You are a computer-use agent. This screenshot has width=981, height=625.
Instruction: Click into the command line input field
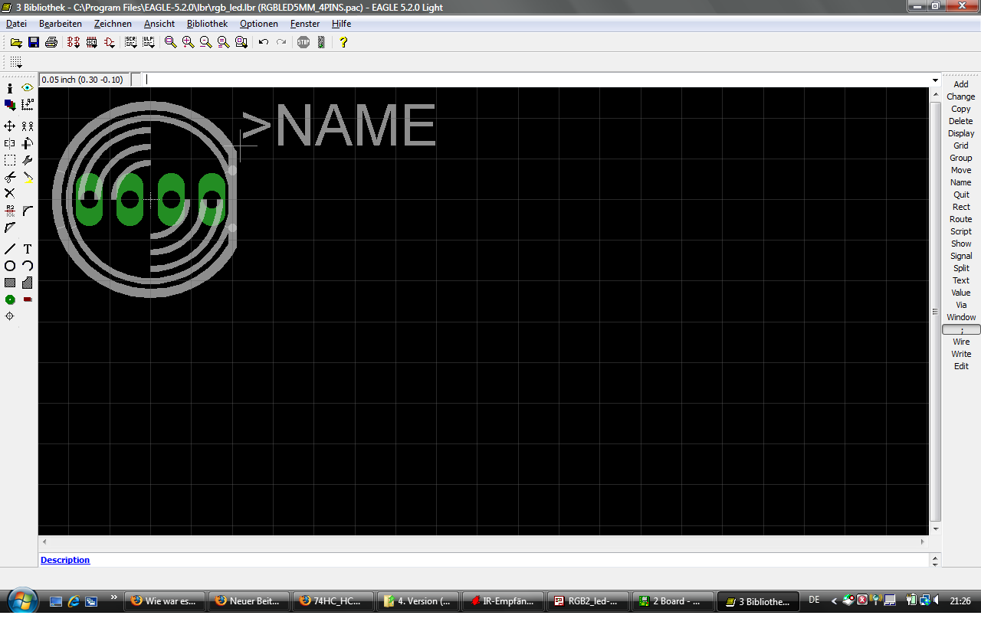536,80
